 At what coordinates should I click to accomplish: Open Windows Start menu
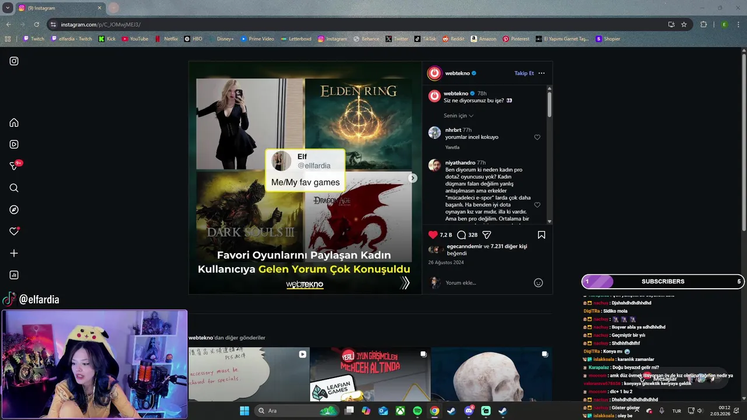coord(245,411)
